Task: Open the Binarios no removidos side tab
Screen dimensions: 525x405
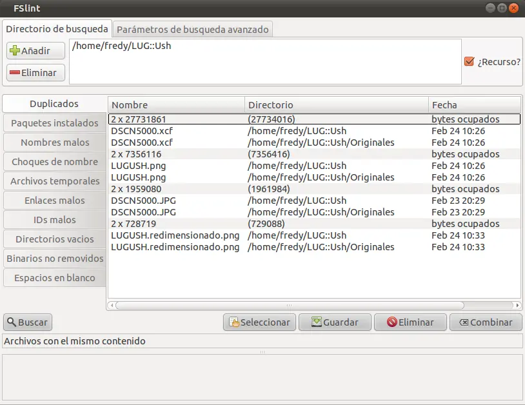Action: [x=55, y=259]
